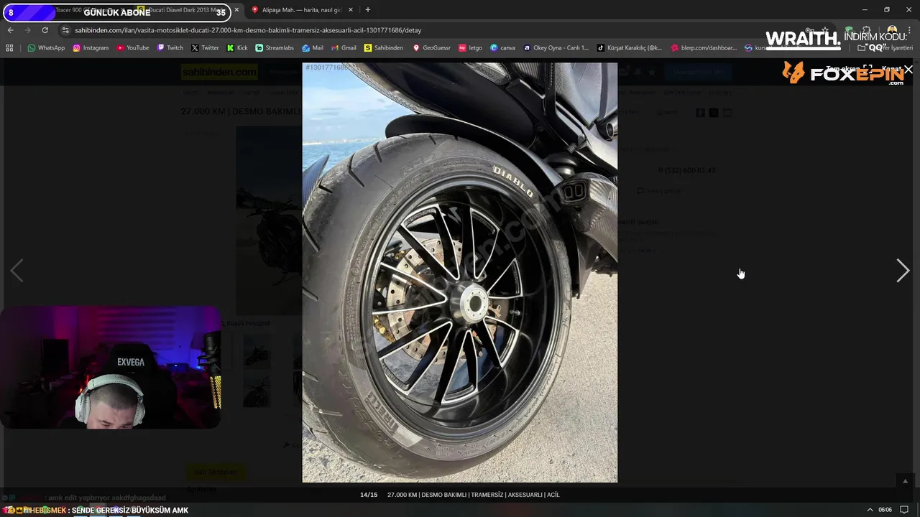920x517 pixels.
Task: Click the browser back arrow
Action: pos(10,30)
